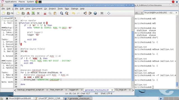Screen dimensions: 179x100
Task: Click the toolbar icon next to the globe
Action: pos(102,13)
